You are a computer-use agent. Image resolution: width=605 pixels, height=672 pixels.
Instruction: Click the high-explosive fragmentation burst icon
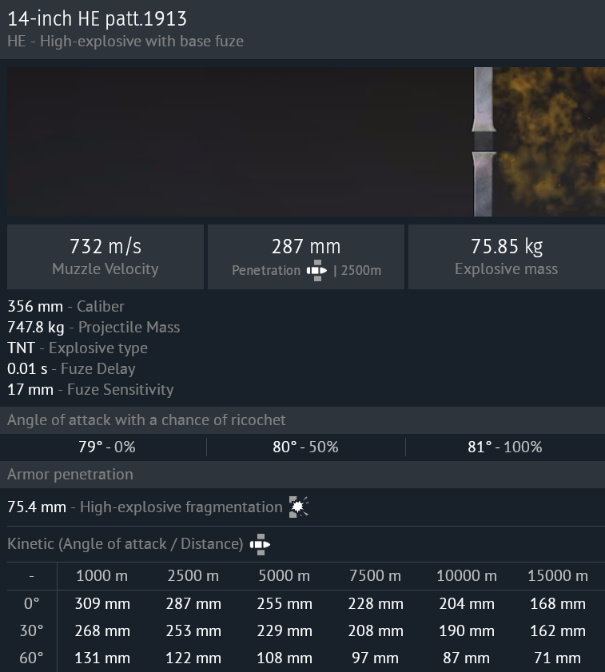[x=299, y=507]
